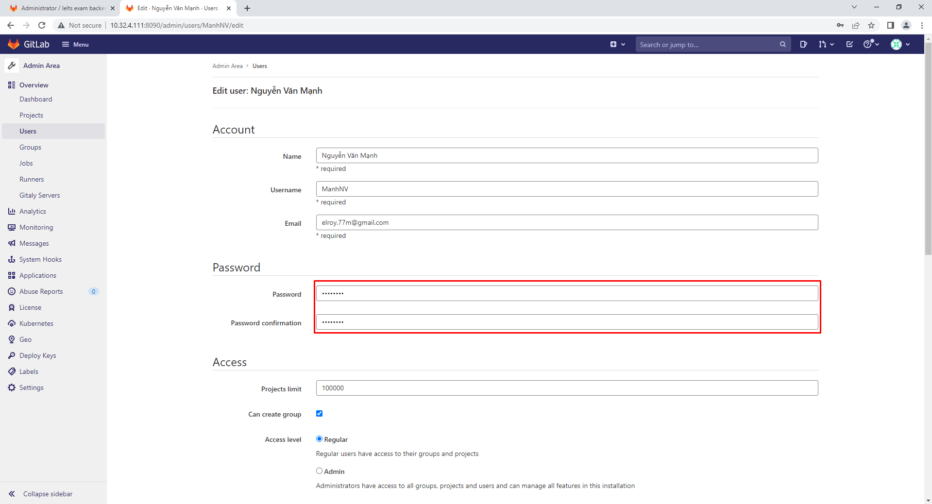Click the GitLab fox logo
Image resolution: width=932 pixels, height=504 pixels.
click(x=14, y=44)
